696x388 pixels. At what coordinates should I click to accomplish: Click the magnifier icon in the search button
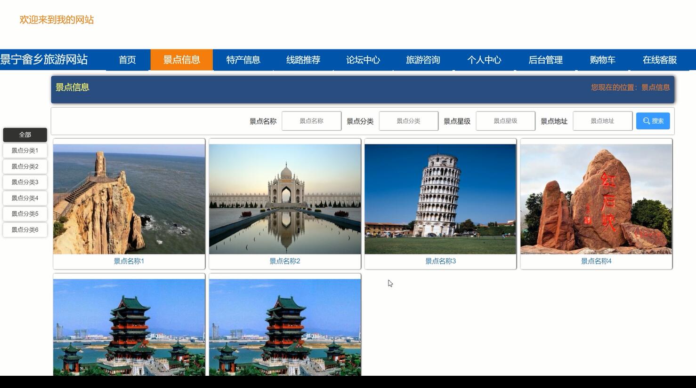click(647, 121)
